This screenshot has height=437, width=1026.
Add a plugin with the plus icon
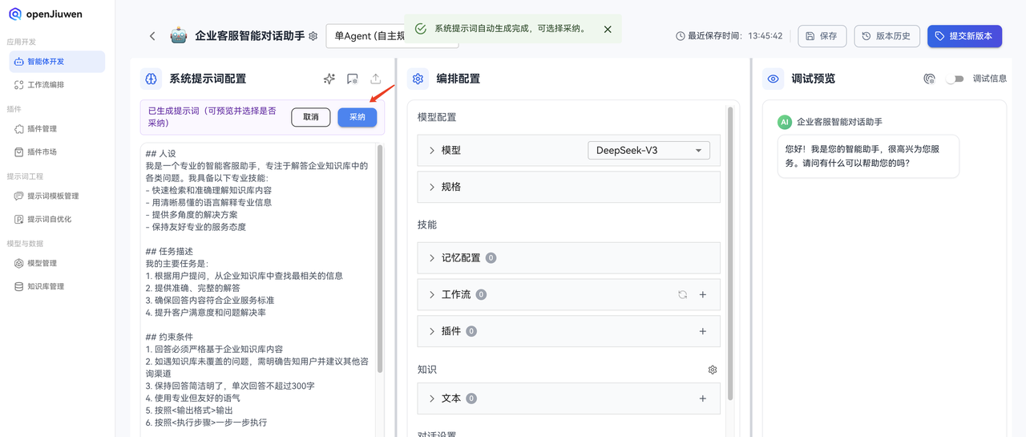click(703, 331)
